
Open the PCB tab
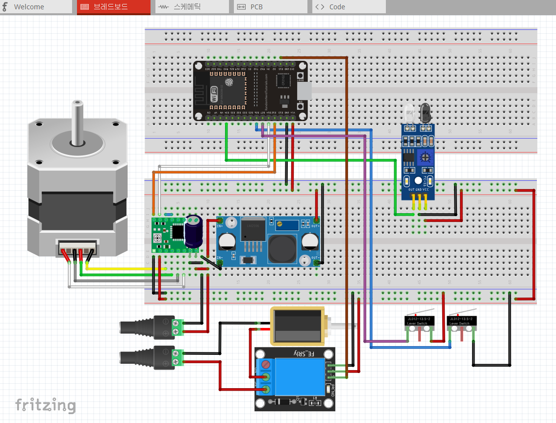(271, 7)
